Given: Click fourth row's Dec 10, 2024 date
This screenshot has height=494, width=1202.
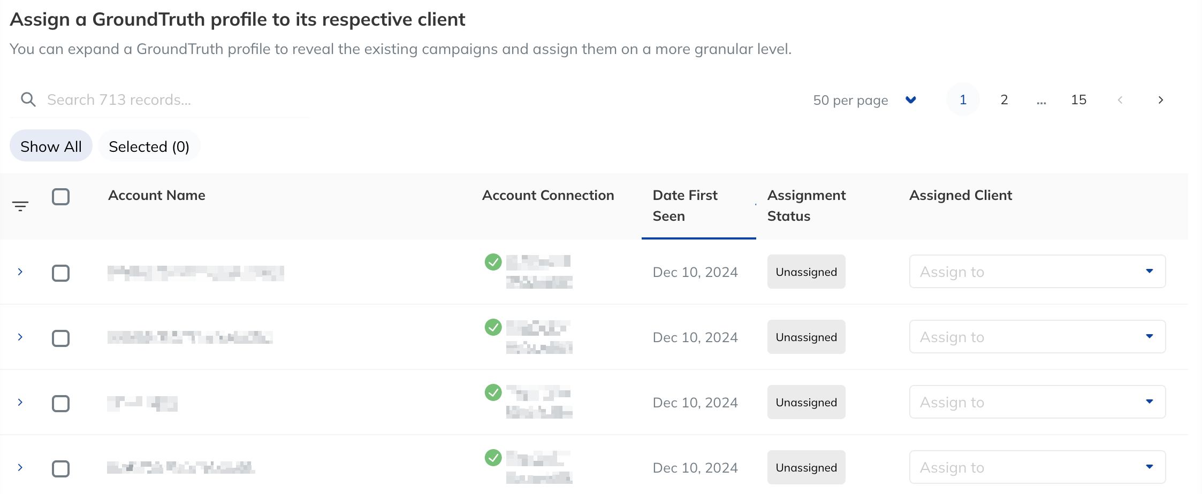Looking at the screenshot, I should [x=695, y=468].
